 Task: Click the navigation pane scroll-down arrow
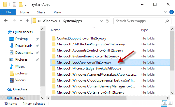pos(42,98)
